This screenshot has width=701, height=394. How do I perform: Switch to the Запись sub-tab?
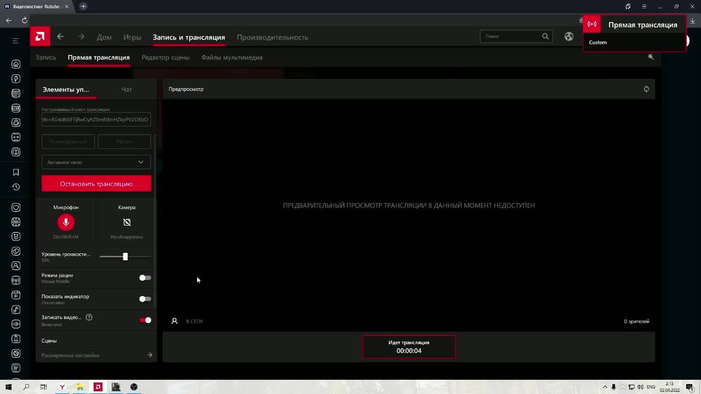pyautogui.click(x=46, y=57)
